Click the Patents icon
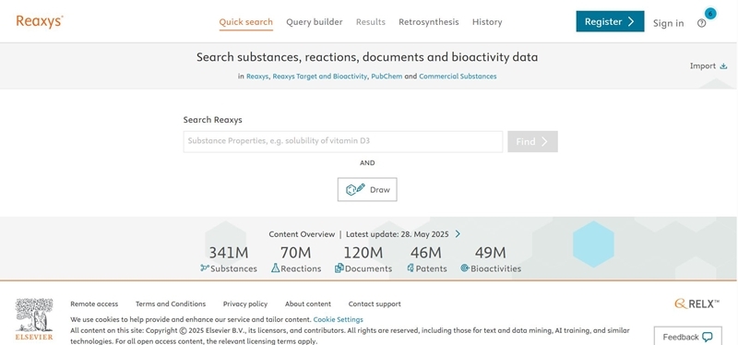The height and width of the screenshot is (345, 738). [411, 268]
